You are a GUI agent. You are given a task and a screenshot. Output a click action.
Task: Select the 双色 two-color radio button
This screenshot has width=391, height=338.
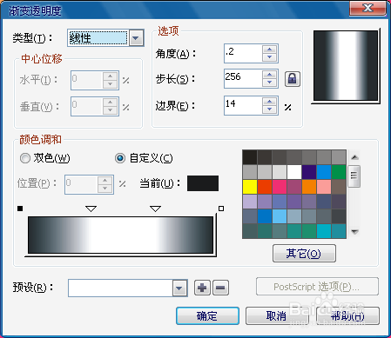pos(25,158)
